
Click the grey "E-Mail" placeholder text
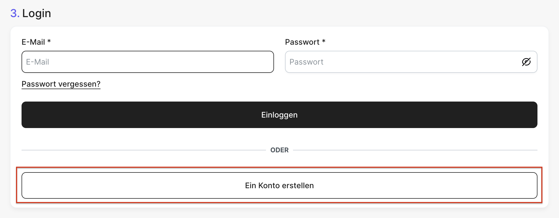pos(38,62)
